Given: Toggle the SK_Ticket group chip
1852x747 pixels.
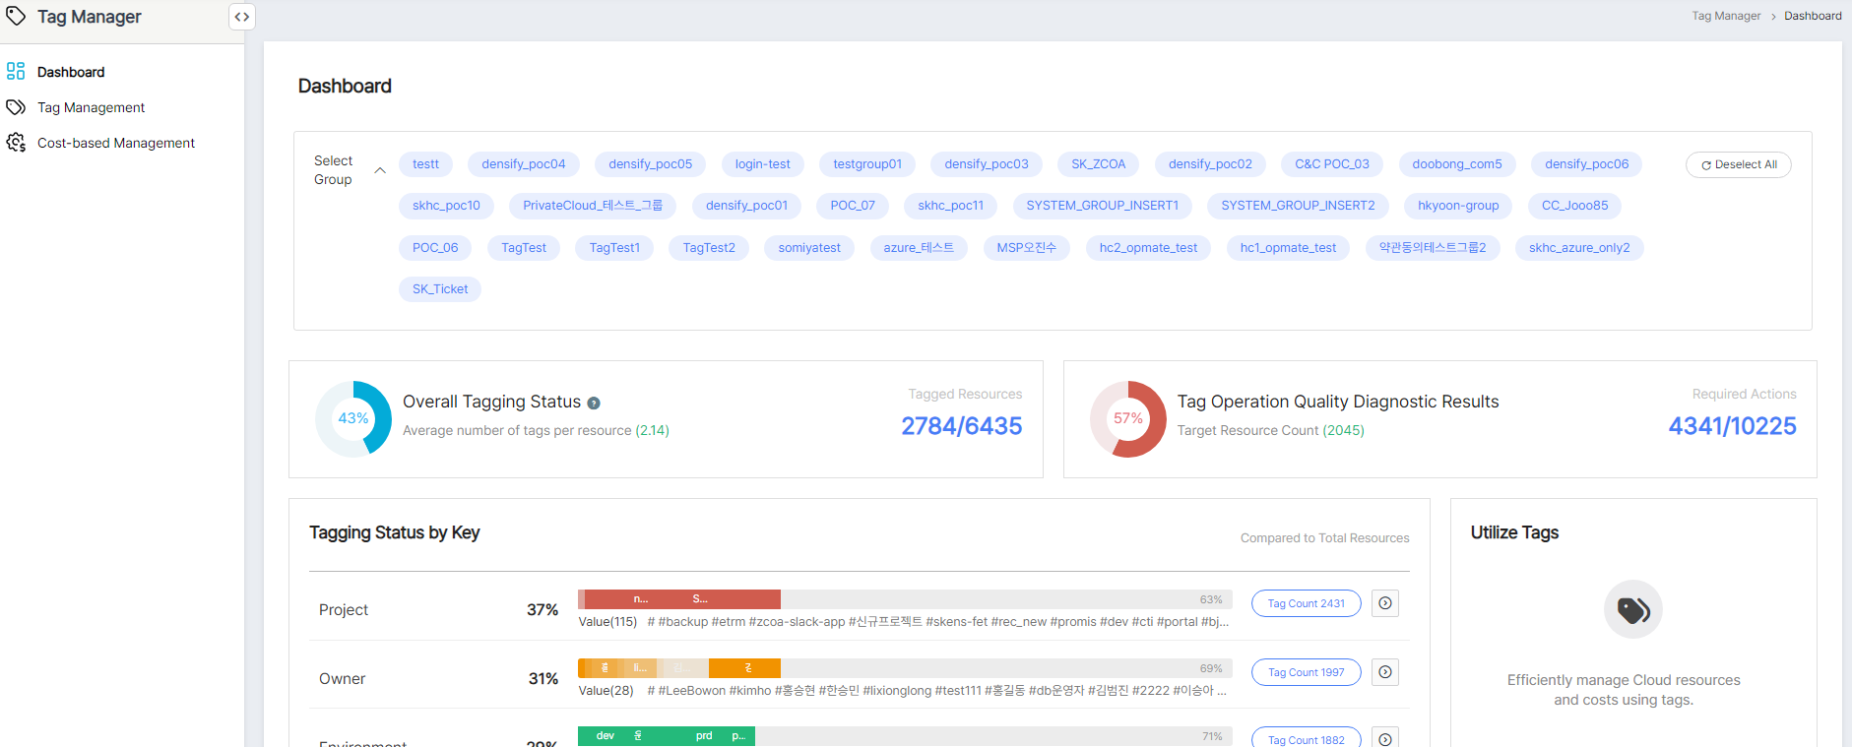Looking at the screenshot, I should point(440,289).
